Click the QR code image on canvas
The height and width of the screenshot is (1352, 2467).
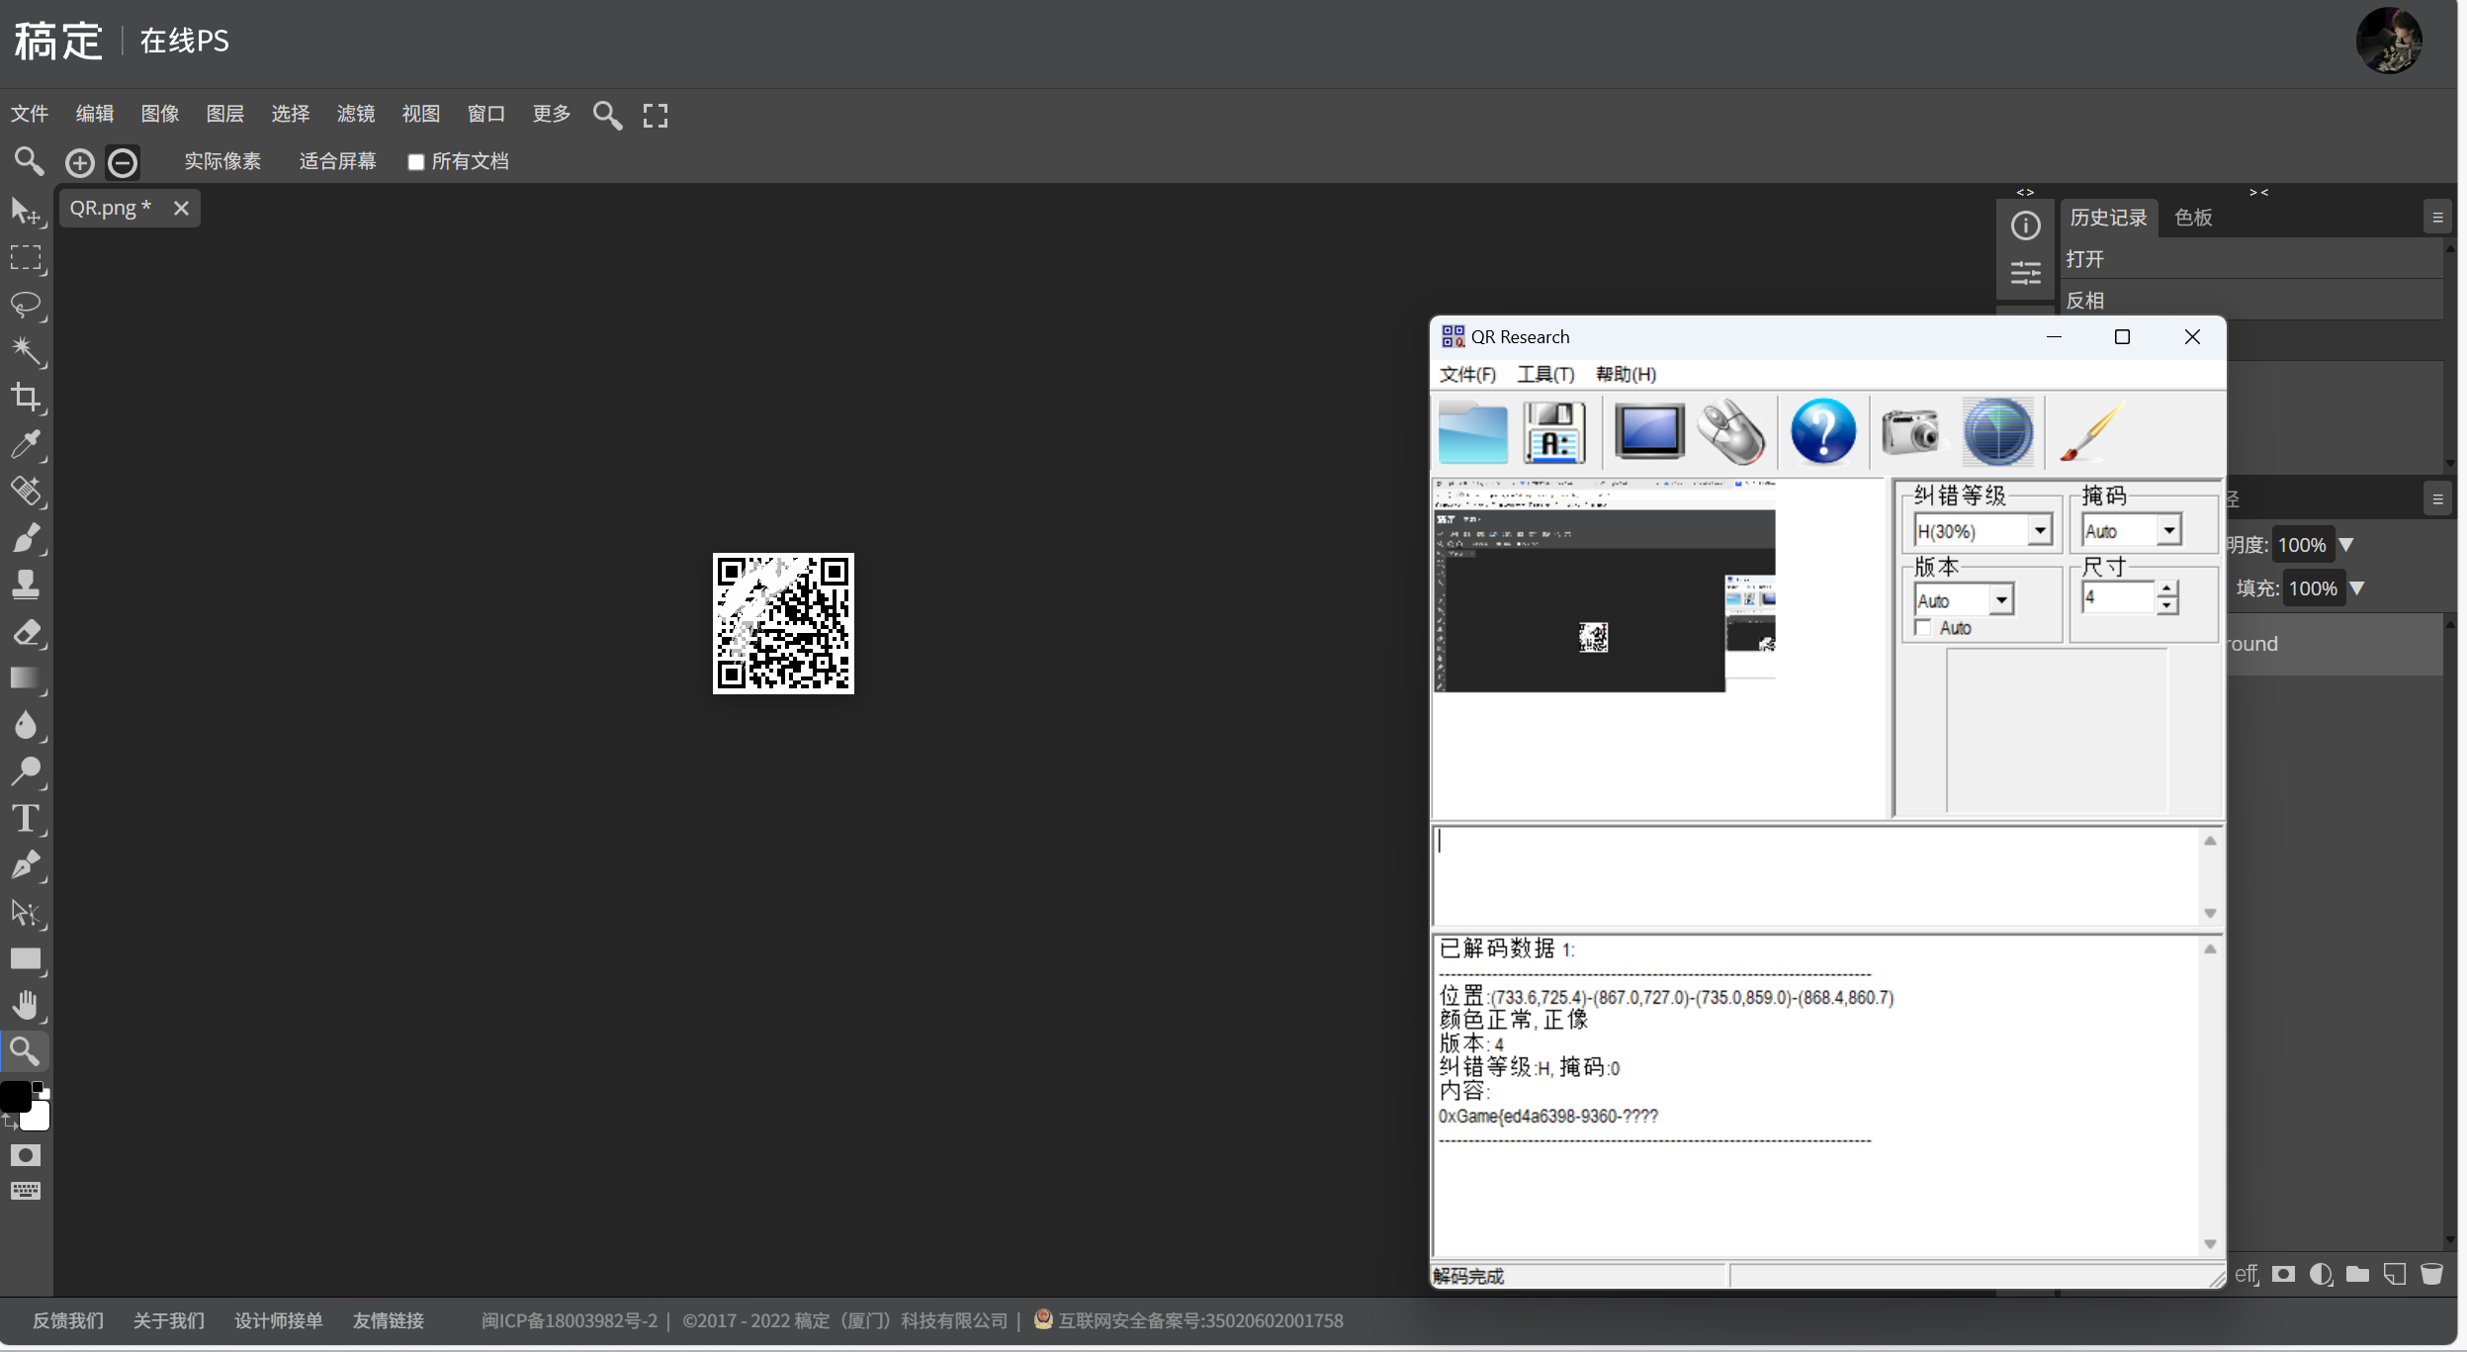tap(783, 623)
